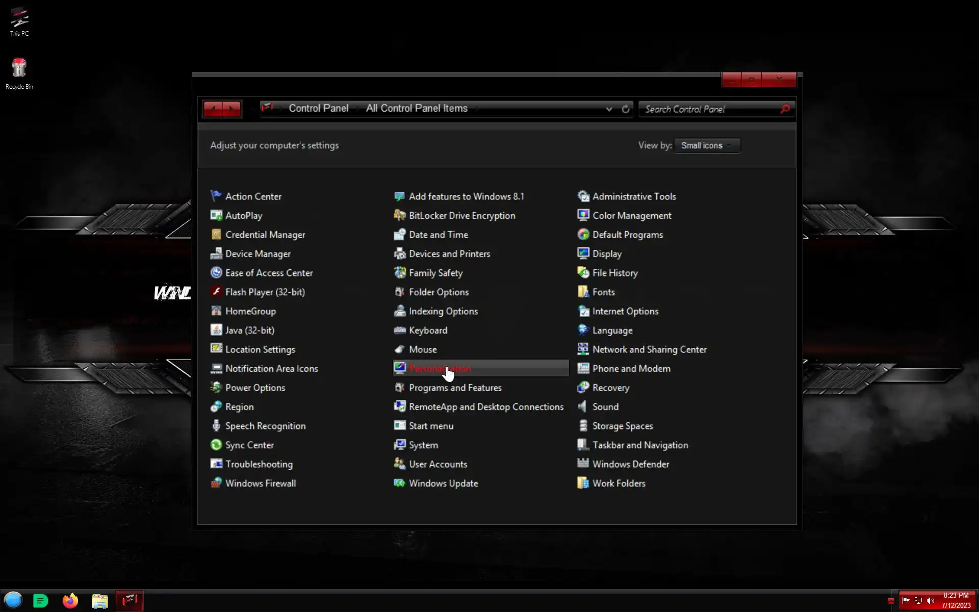
Task: Expand the View by Small icons dropdown
Action: (x=707, y=145)
